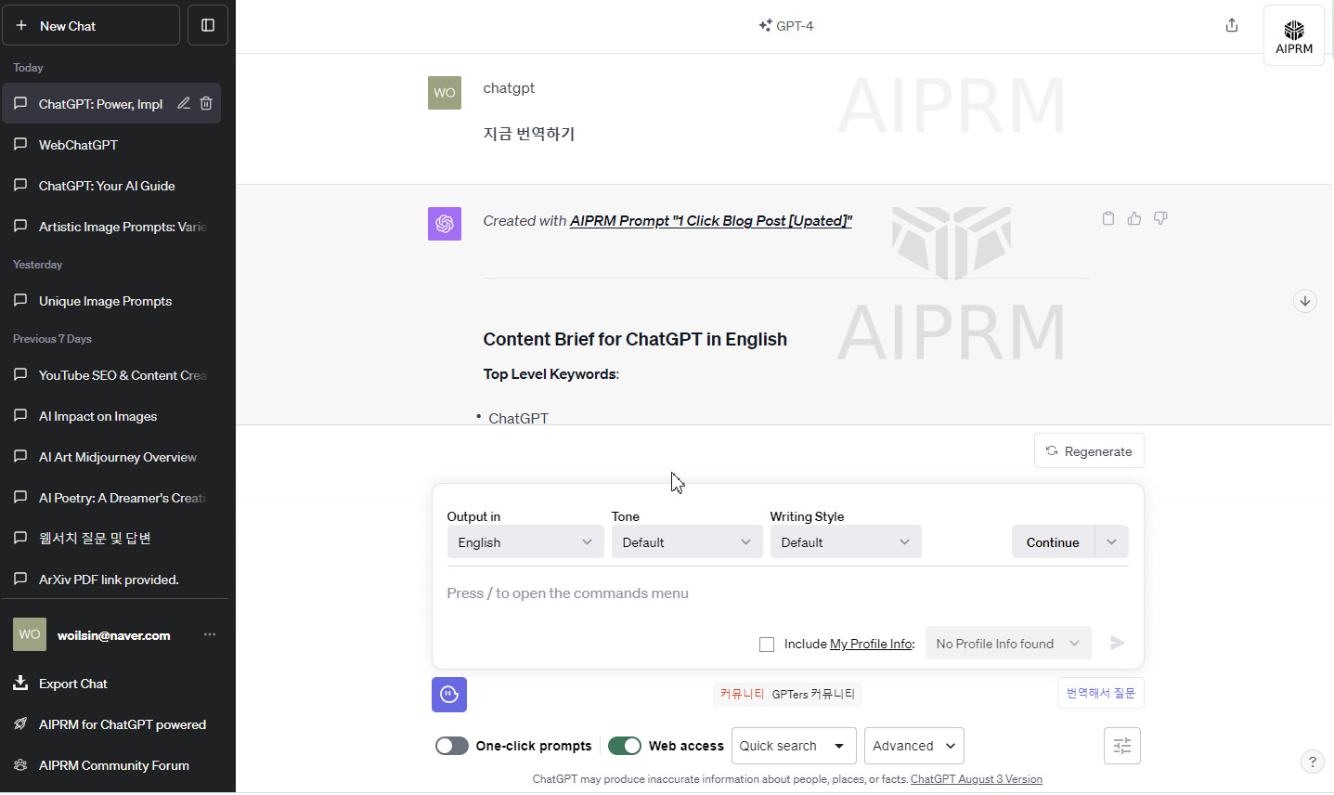Open the Output in English dropdown
Screen dimensions: 1334x795
point(525,542)
